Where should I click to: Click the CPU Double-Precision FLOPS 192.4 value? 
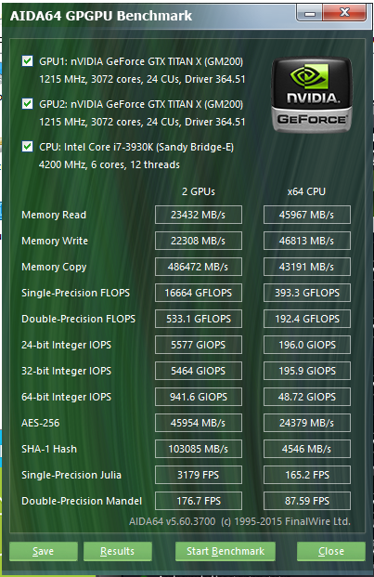point(307,319)
